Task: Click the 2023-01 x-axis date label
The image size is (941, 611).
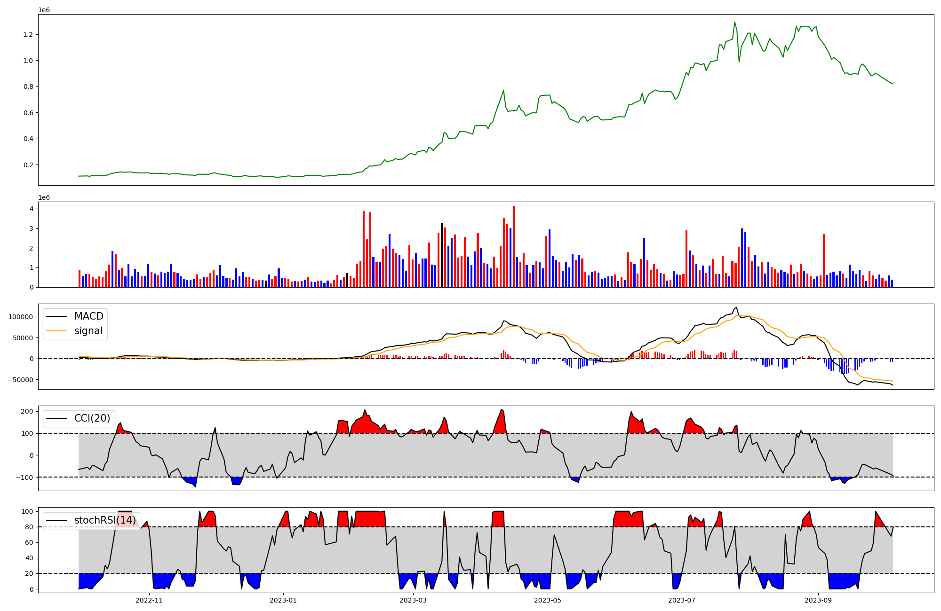Action: click(x=283, y=600)
